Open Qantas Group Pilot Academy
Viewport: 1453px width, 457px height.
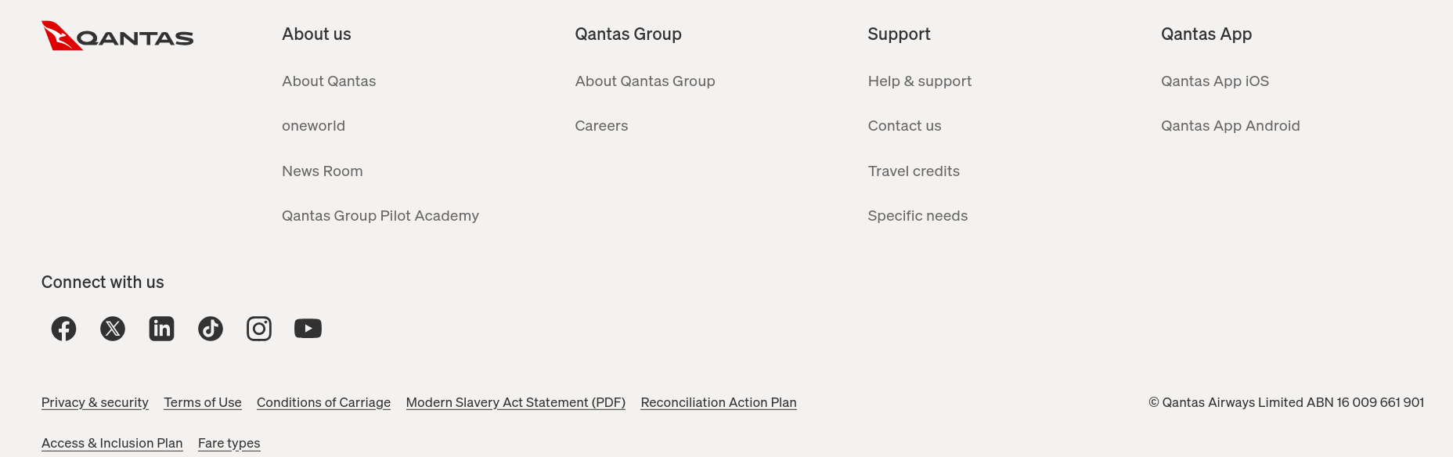pyautogui.click(x=380, y=216)
